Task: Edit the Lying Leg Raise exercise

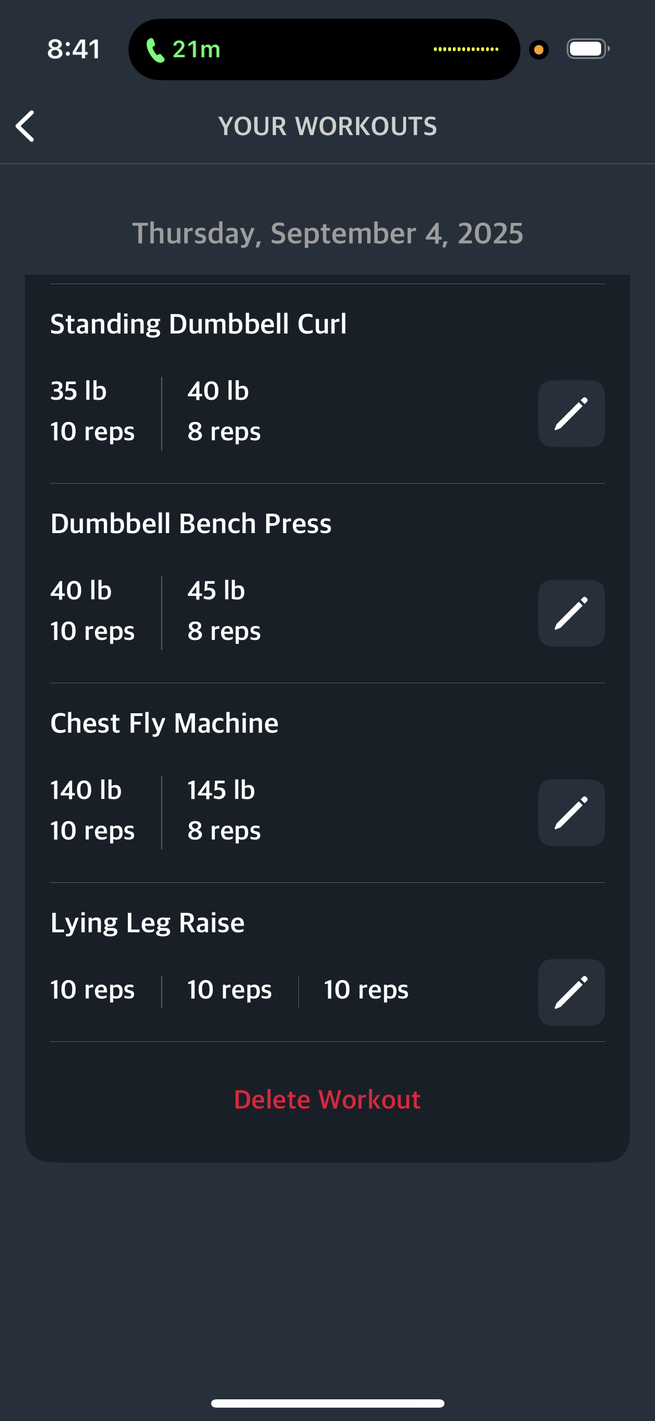Action: pyautogui.click(x=571, y=992)
